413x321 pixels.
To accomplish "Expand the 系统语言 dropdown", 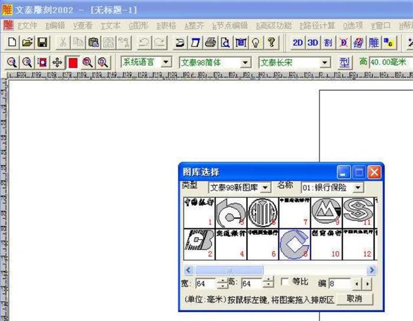I will (x=166, y=63).
